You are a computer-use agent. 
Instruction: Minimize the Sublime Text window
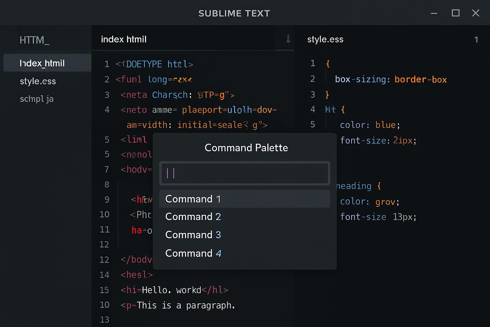coord(434,13)
